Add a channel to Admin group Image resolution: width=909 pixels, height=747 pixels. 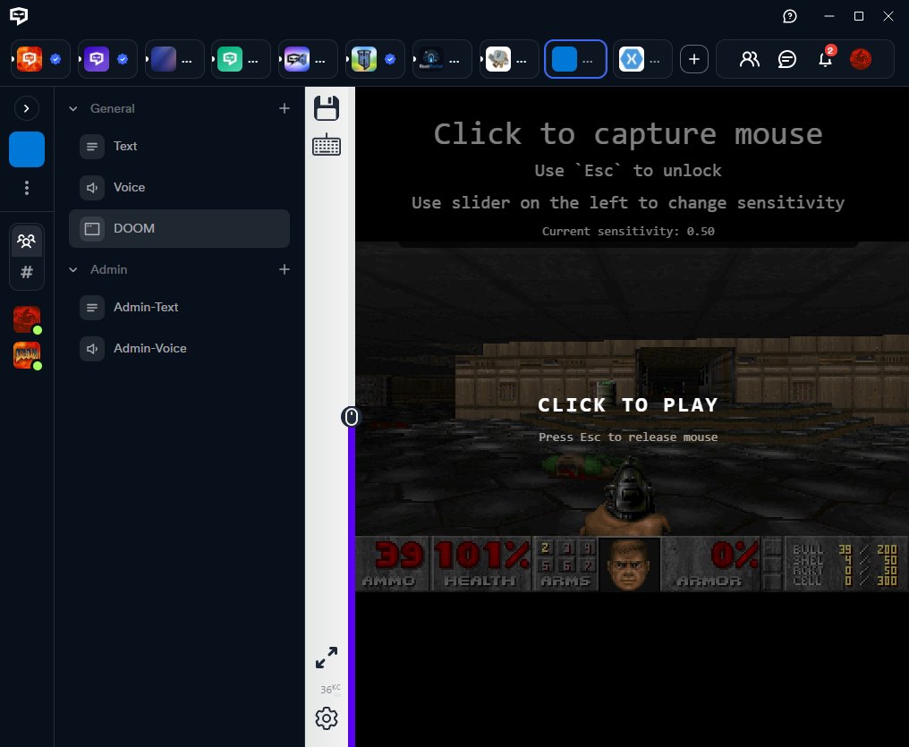285,269
